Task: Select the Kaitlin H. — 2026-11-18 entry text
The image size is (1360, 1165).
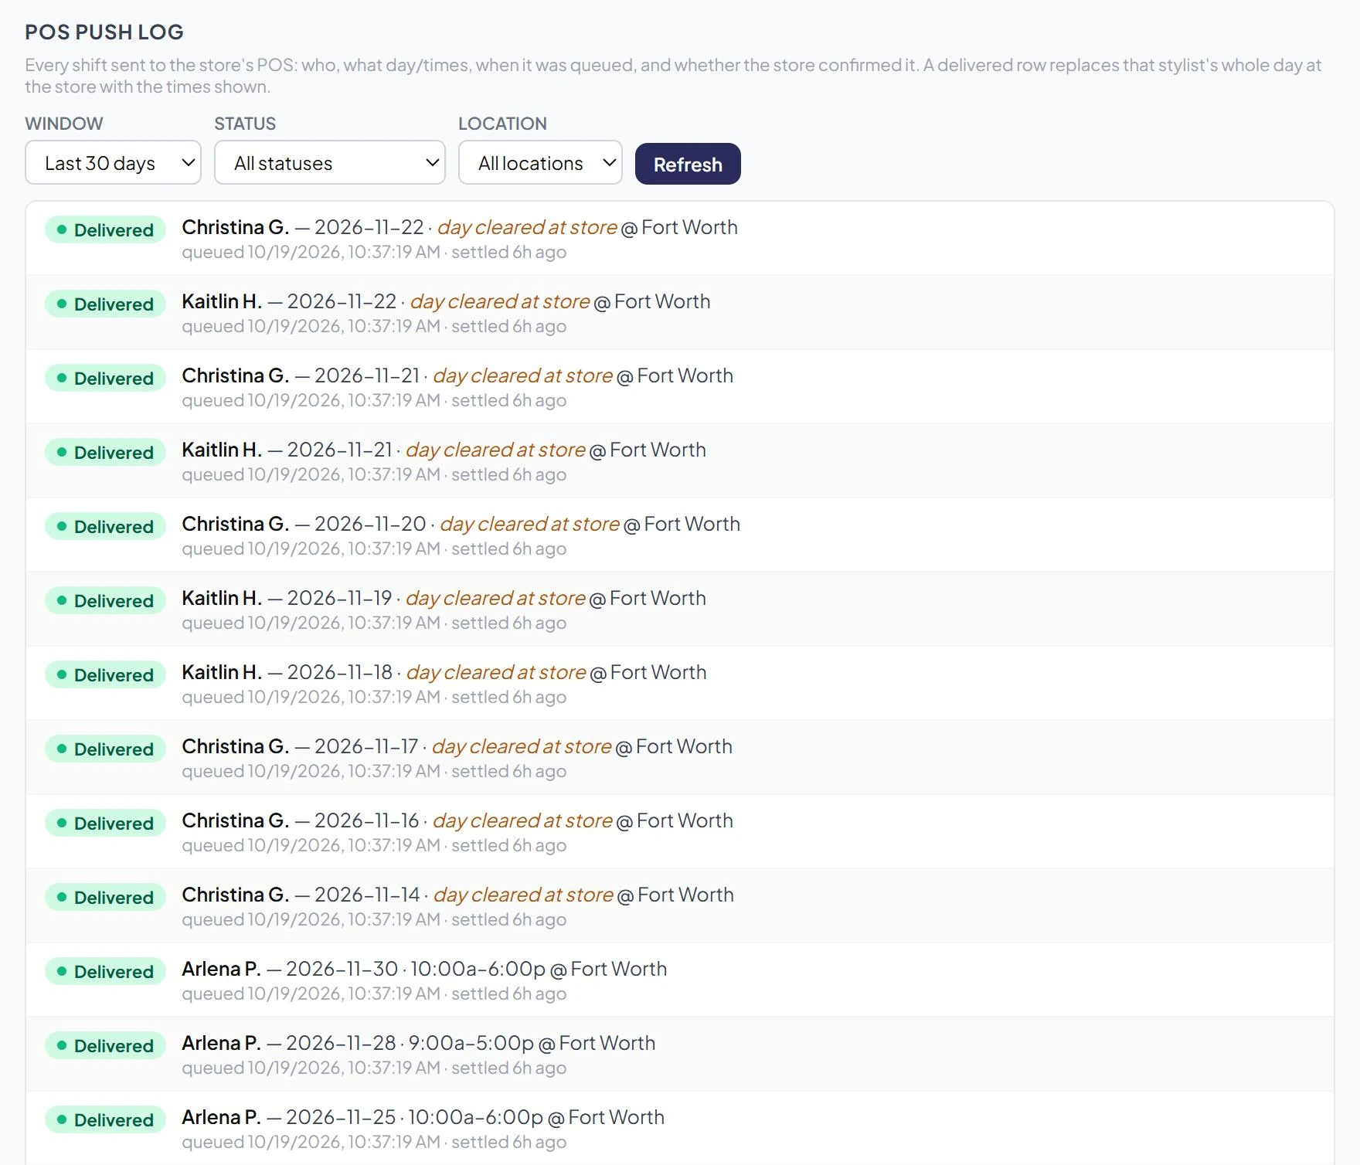Action: [444, 673]
